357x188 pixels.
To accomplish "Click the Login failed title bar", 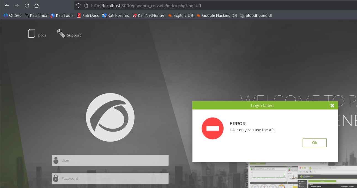I will 265,105.
